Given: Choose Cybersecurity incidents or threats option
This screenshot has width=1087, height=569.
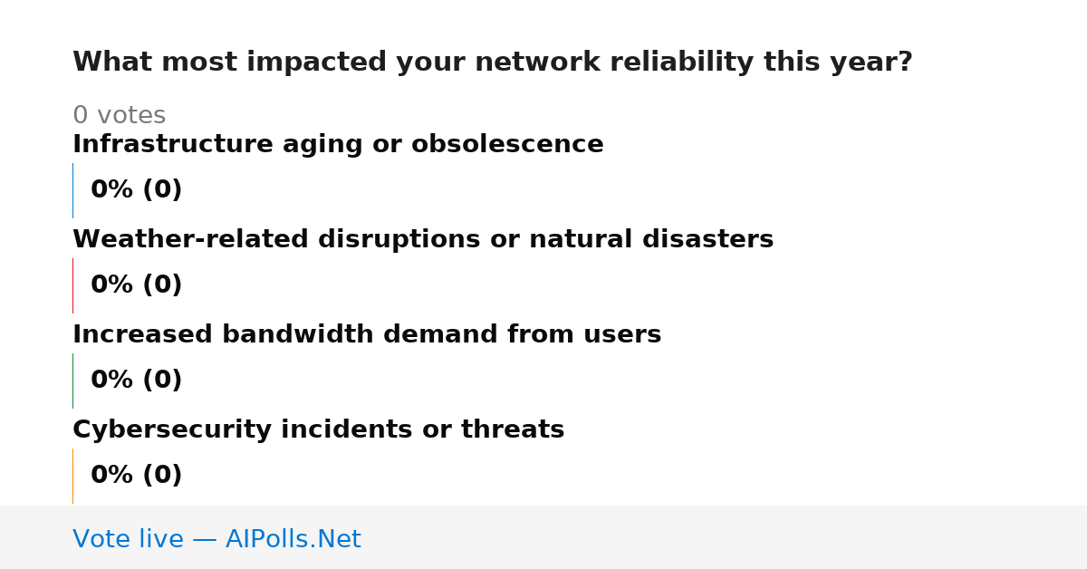Looking at the screenshot, I should (318, 430).
